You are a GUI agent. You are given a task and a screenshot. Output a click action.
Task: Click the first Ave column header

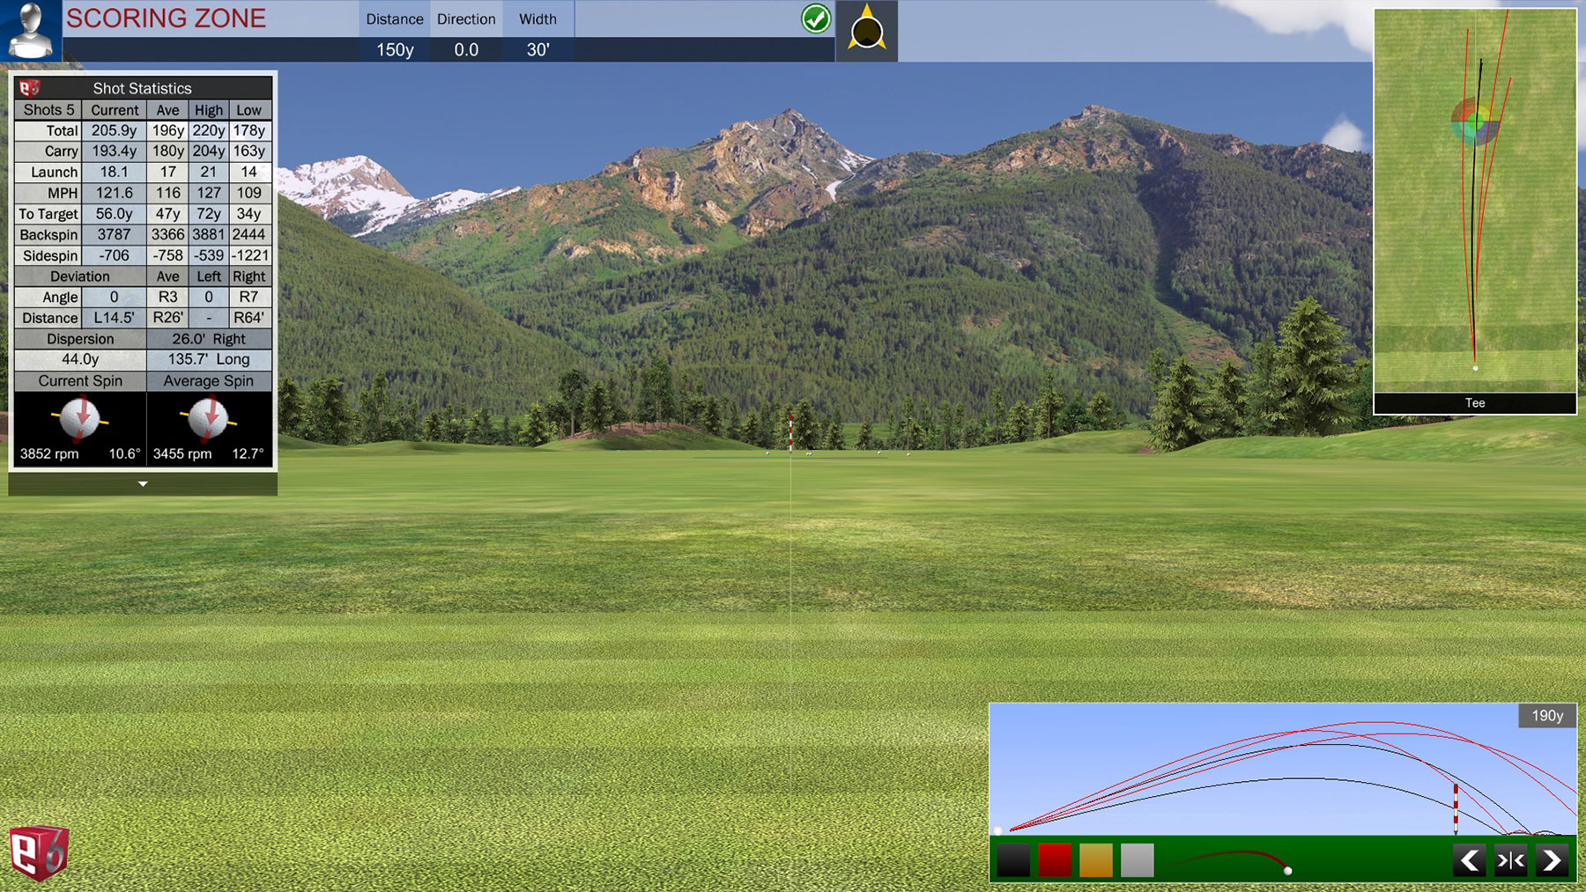tap(167, 110)
